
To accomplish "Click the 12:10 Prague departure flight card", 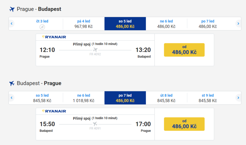I will tap(95, 56).
